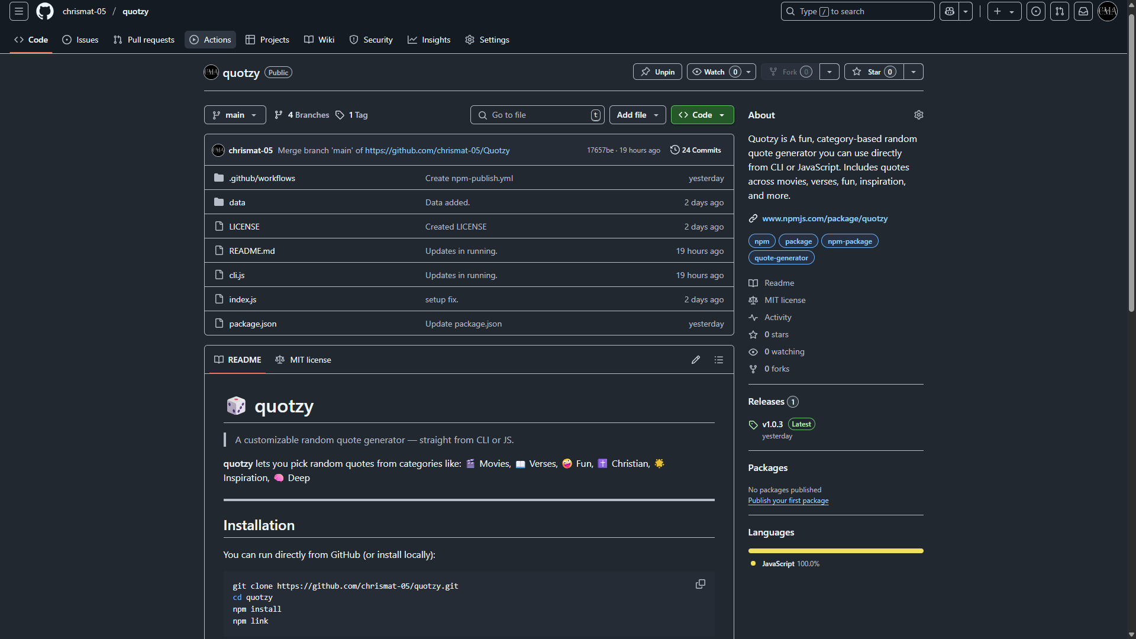Expand the Star lists dropdown arrow
This screenshot has width=1136, height=639.
click(914, 72)
